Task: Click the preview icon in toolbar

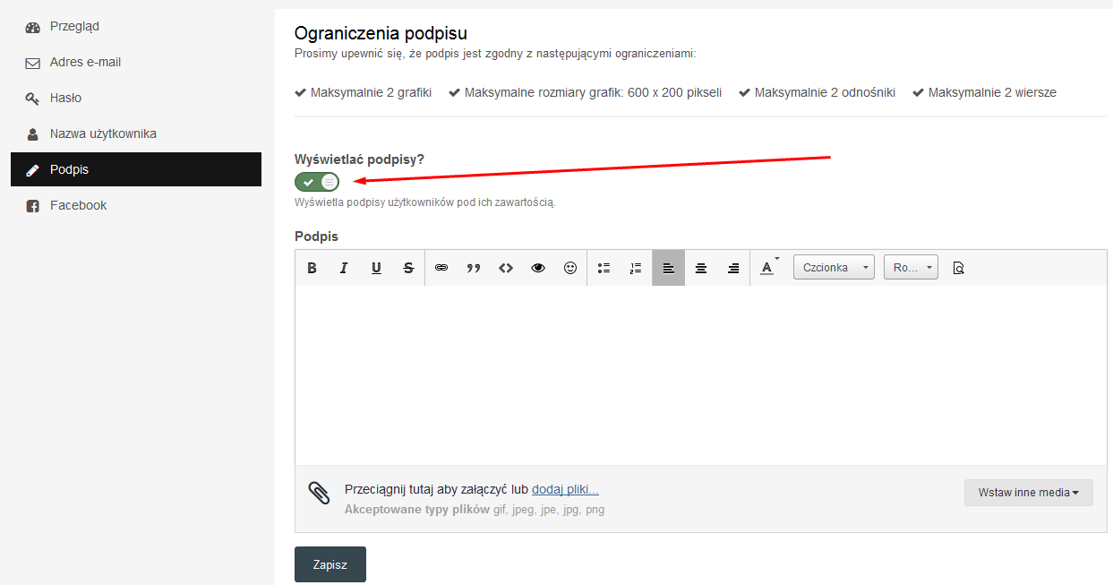Action: pyautogui.click(x=958, y=268)
